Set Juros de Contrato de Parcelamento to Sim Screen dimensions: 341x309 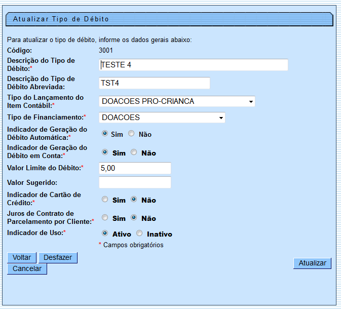click(x=105, y=218)
